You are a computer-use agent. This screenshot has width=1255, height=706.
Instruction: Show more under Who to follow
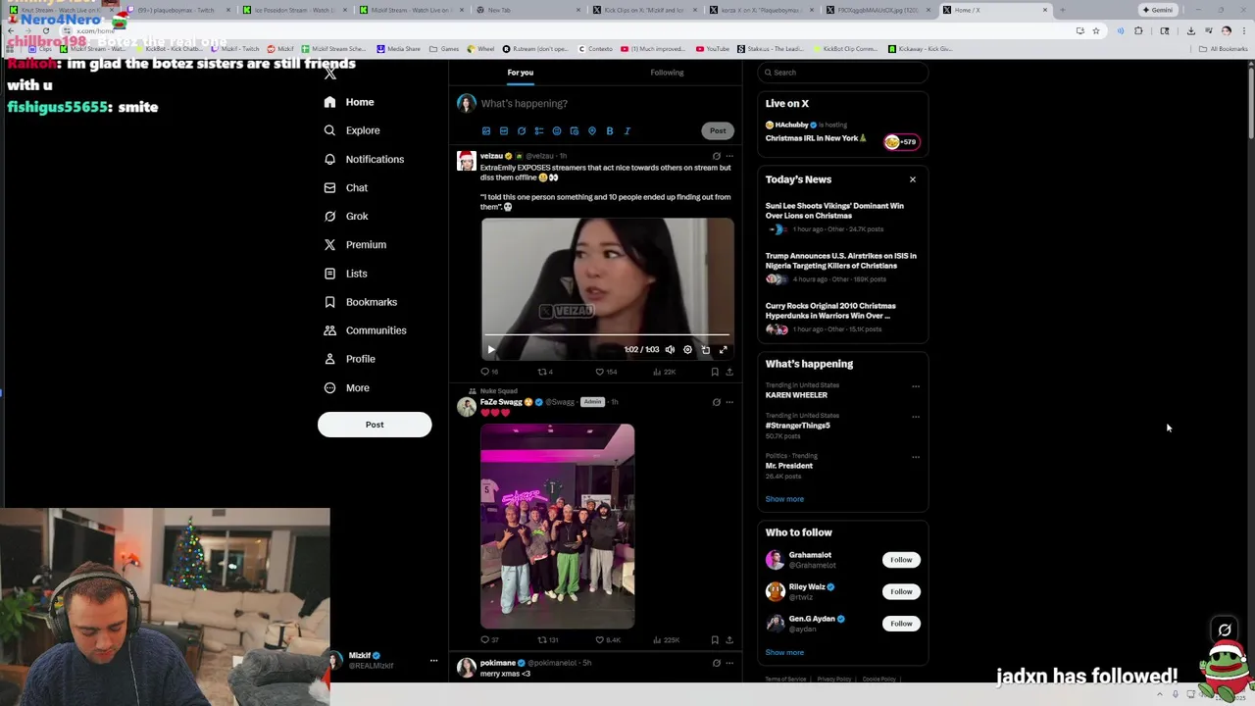pyautogui.click(x=784, y=652)
